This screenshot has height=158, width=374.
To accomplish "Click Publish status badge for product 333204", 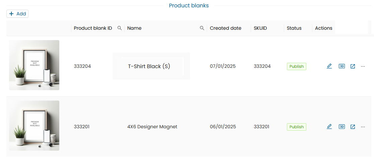I will click(296, 66).
